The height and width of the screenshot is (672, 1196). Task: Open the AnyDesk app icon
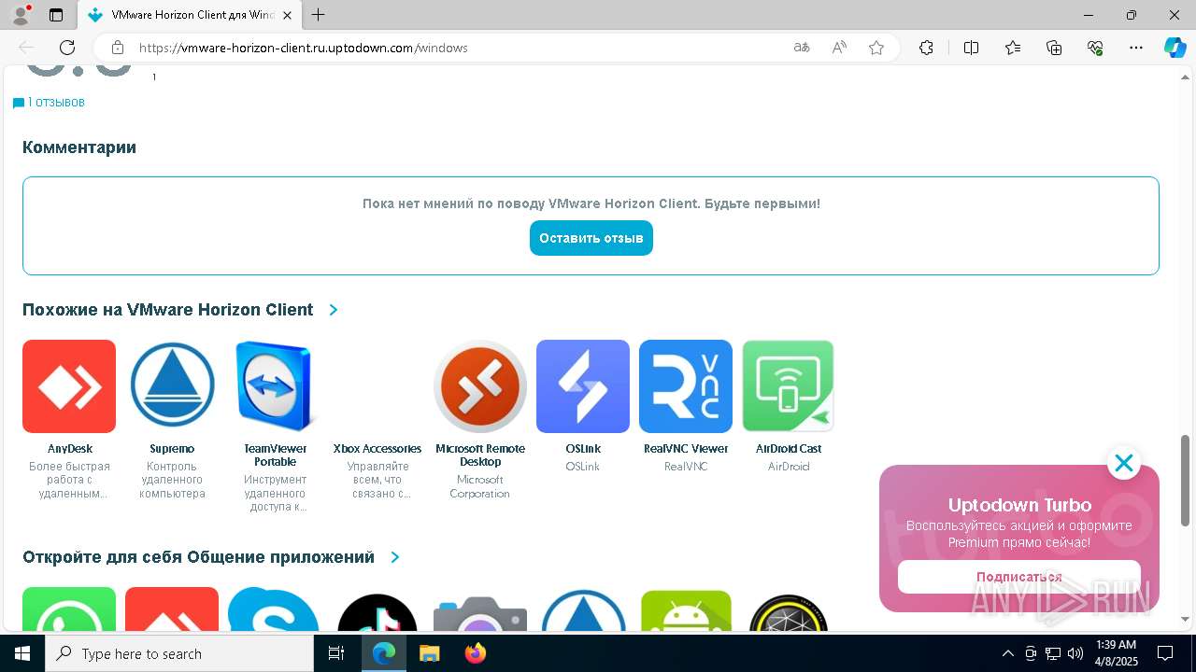(x=69, y=386)
